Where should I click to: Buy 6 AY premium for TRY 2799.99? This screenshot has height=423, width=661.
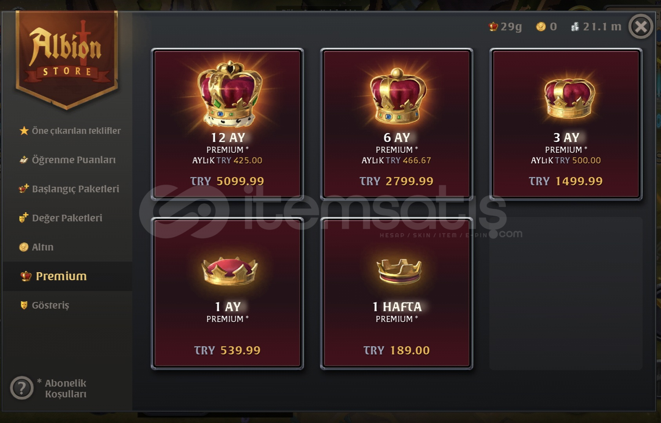pyautogui.click(x=396, y=124)
